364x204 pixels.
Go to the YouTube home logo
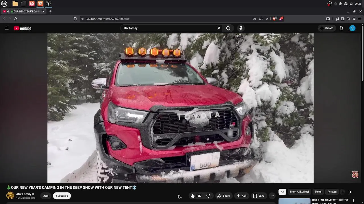coord(22,28)
